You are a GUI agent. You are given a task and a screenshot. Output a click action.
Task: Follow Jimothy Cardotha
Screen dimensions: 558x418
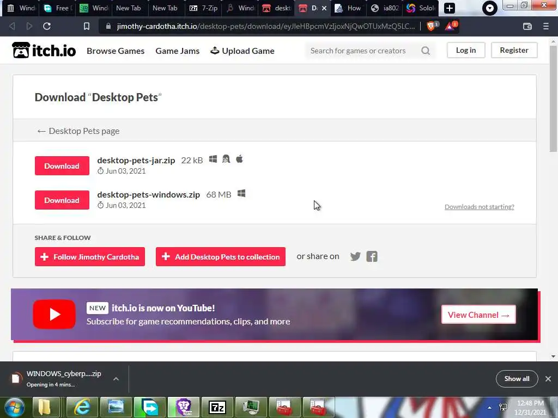pos(90,257)
